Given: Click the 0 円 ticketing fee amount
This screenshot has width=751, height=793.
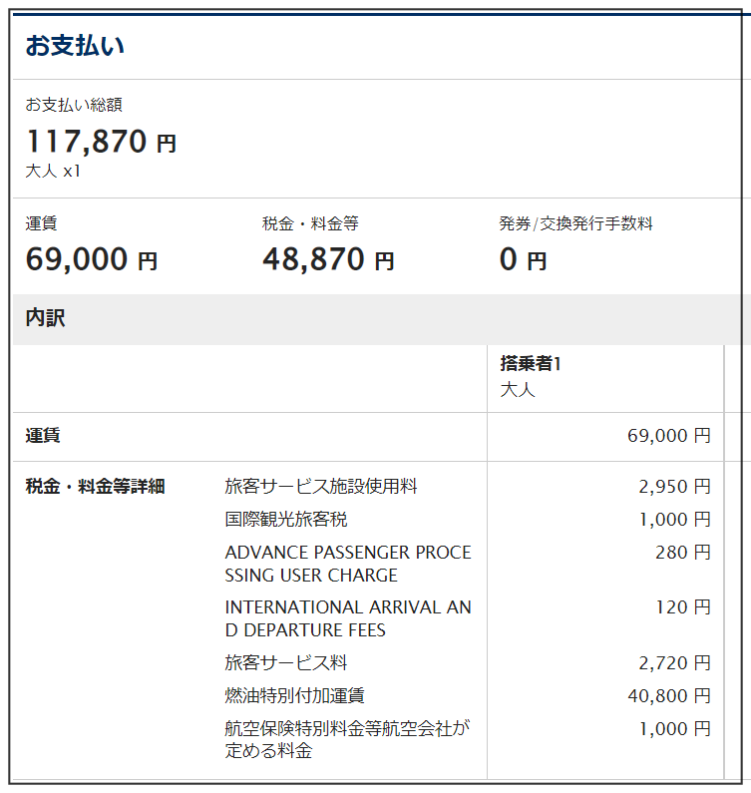Looking at the screenshot, I should (x=523, y=259).
